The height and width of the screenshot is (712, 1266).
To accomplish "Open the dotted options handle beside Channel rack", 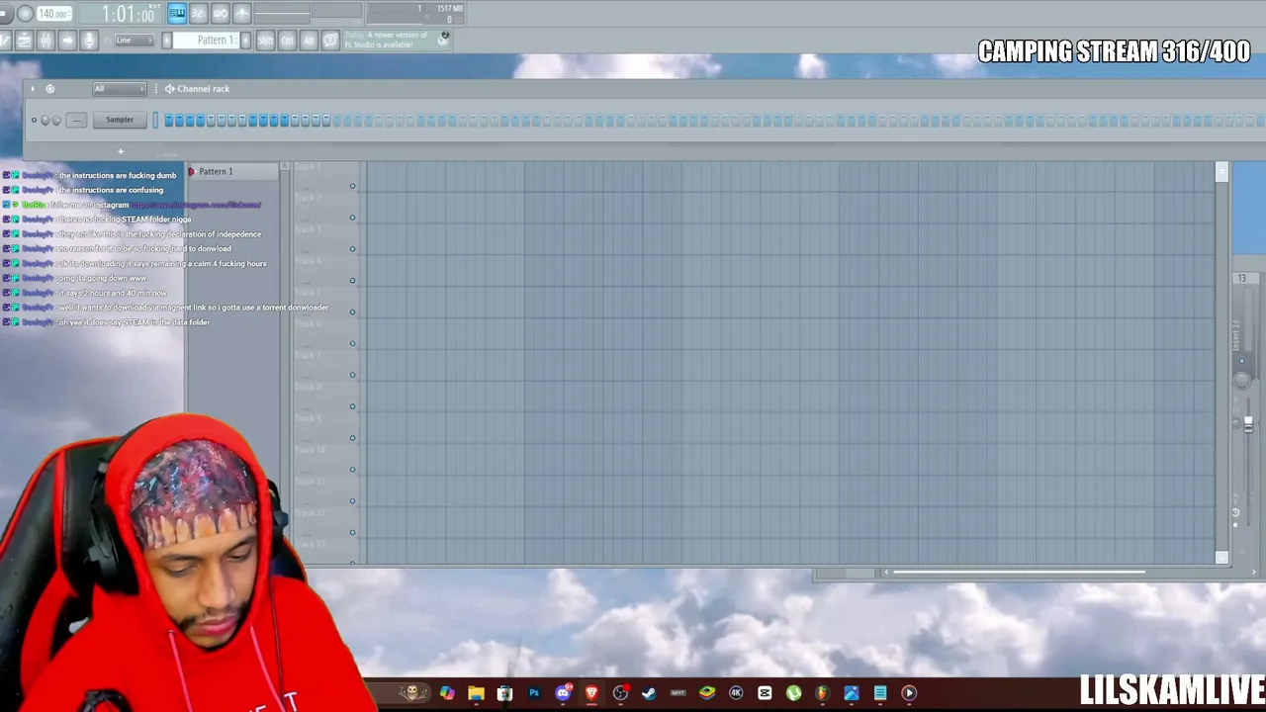I will pyautogui.click(x=155, y=89).
